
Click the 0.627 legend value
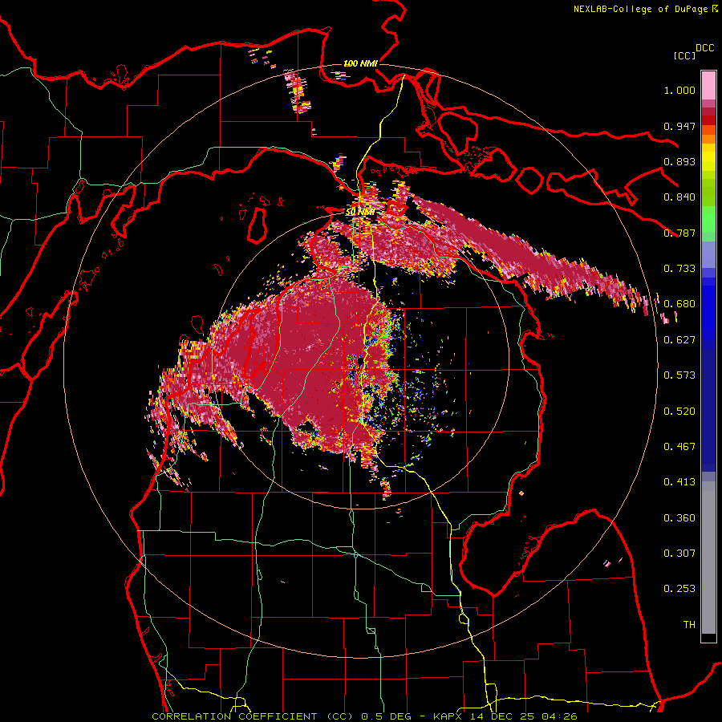point(679,340)
